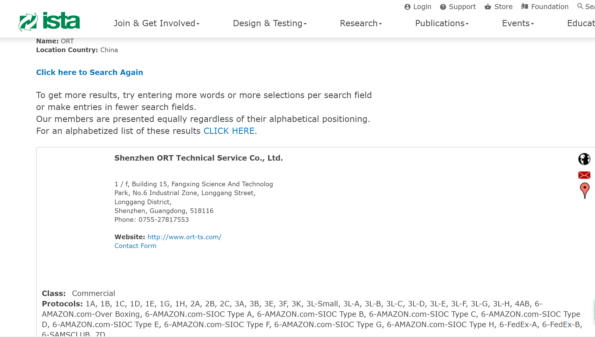Screen dimensions: 595x337
Task: Click the phone number 0755-27817553
Action: point(163,220)
